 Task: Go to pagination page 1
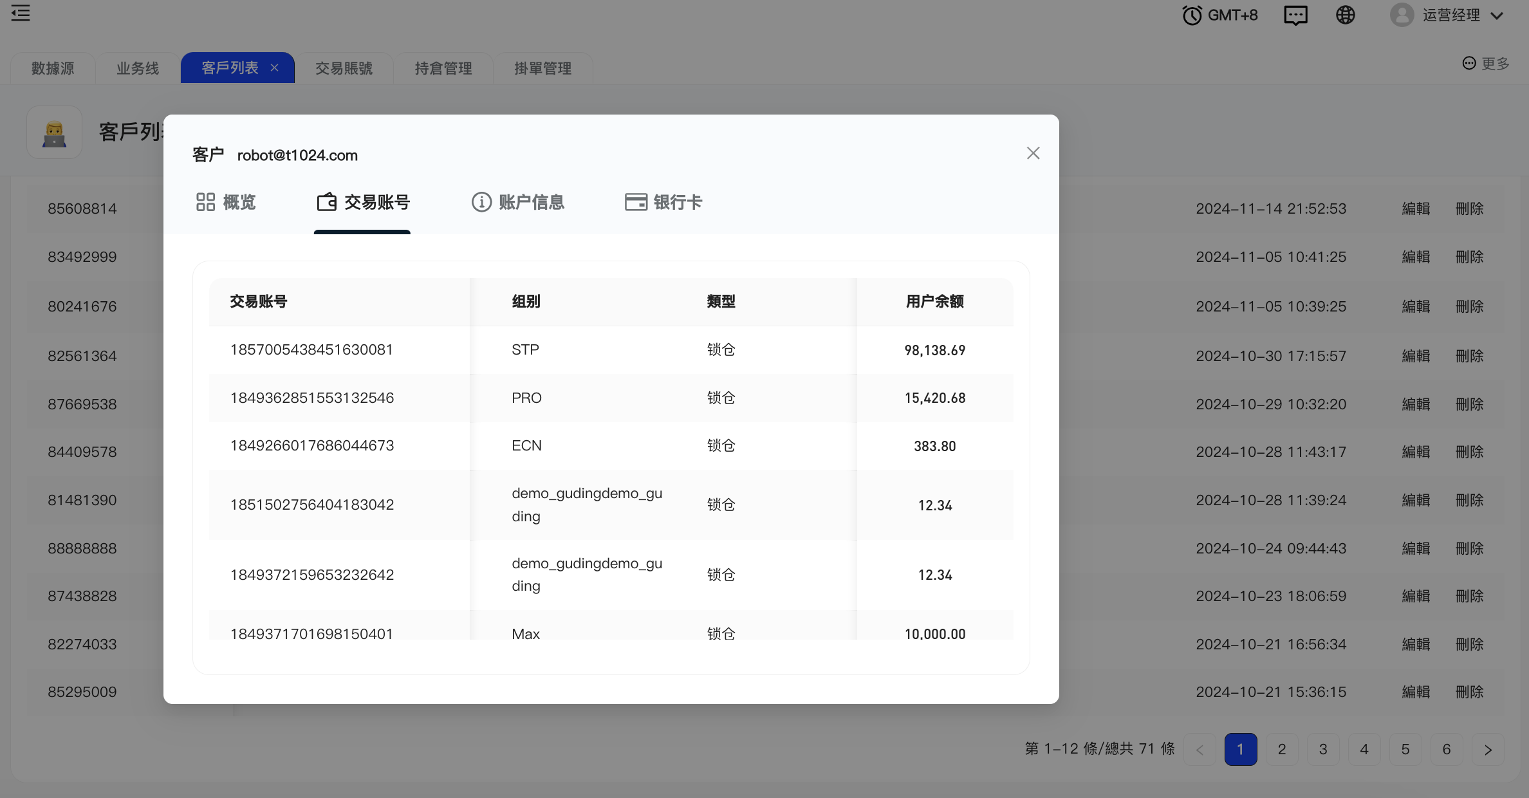click(1241, 750)
